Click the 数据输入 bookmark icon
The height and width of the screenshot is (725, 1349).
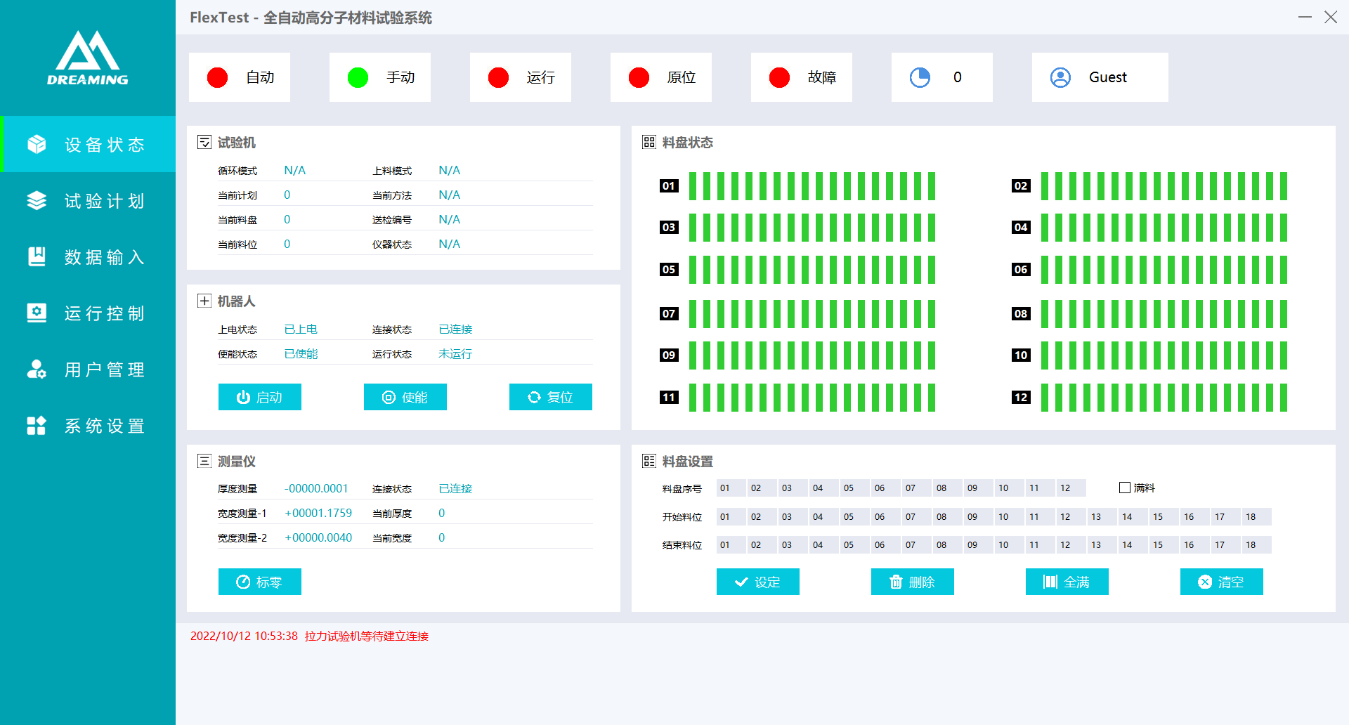[x=37, y=256]
